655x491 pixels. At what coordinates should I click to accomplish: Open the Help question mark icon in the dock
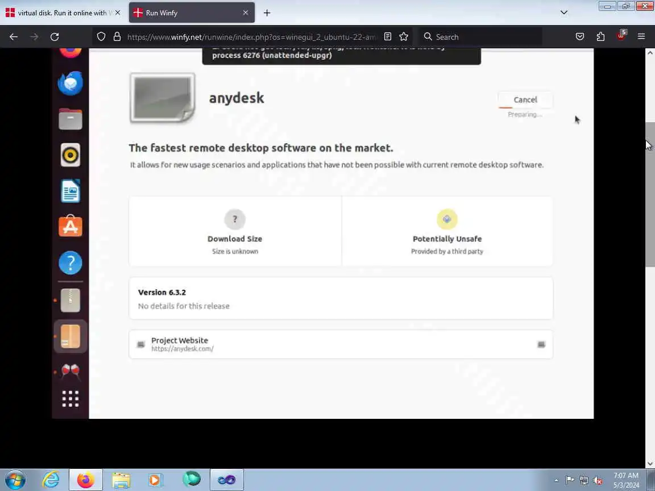pos(70,263)
